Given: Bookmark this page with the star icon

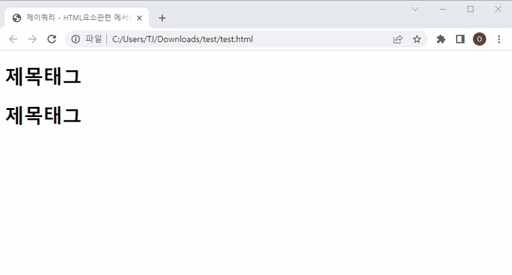Looking at the screenshot, I should click(417, 39).
